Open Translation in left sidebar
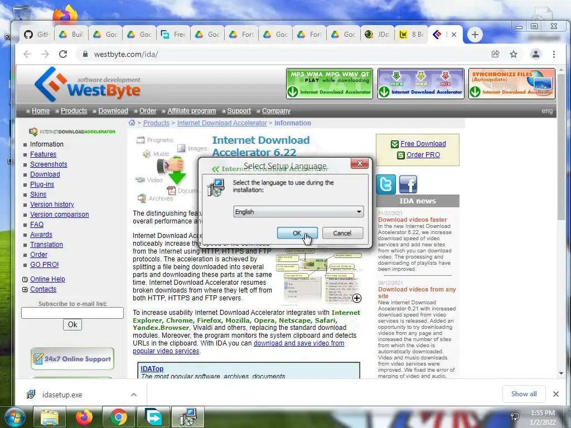571x428 pixels. 46,245
